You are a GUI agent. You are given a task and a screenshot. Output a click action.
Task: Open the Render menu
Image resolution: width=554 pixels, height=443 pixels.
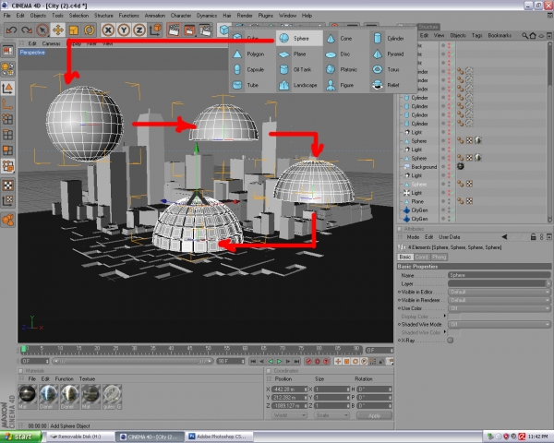point(245,16)
